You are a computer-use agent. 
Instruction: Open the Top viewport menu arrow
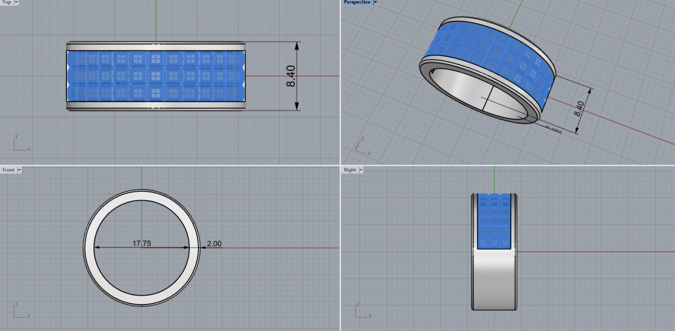16,2
